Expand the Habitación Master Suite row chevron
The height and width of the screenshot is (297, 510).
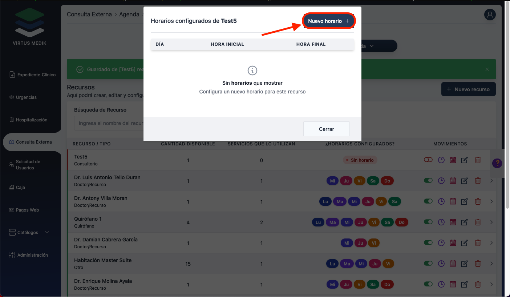[491, 264]
